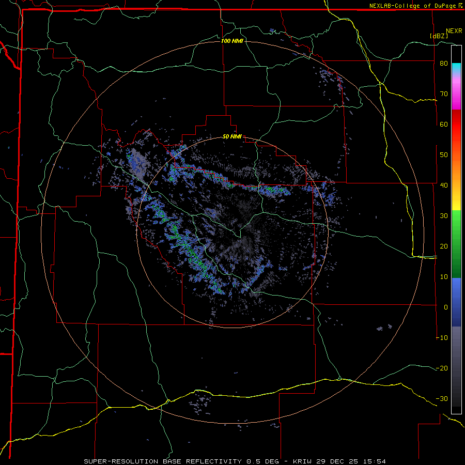Click the 50 value on the dBZ scale
Viewport: 465px width, 465px height.
click(444, 155)
